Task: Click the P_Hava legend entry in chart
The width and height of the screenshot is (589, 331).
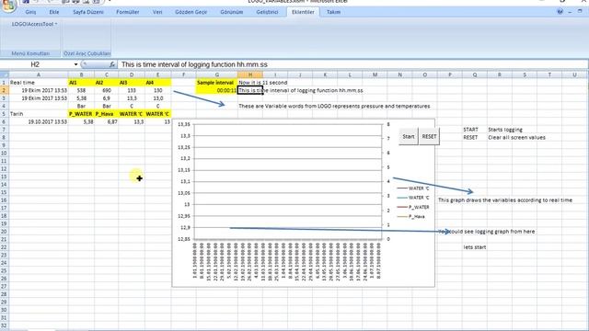Action: [411, 217]
